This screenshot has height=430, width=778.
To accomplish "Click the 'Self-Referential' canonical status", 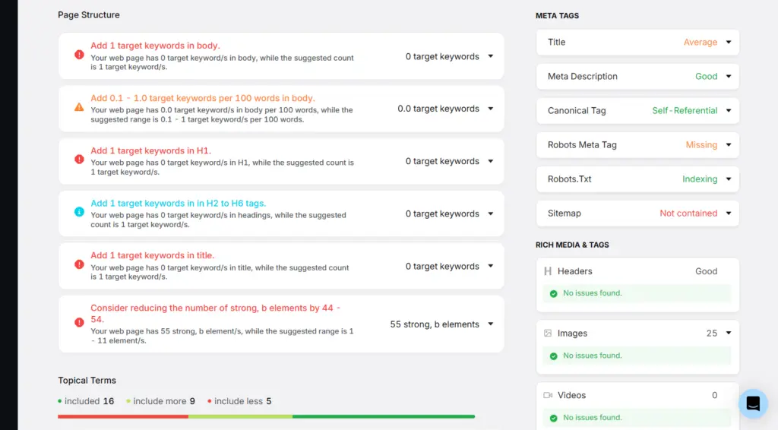I will [x=685, y=111].
